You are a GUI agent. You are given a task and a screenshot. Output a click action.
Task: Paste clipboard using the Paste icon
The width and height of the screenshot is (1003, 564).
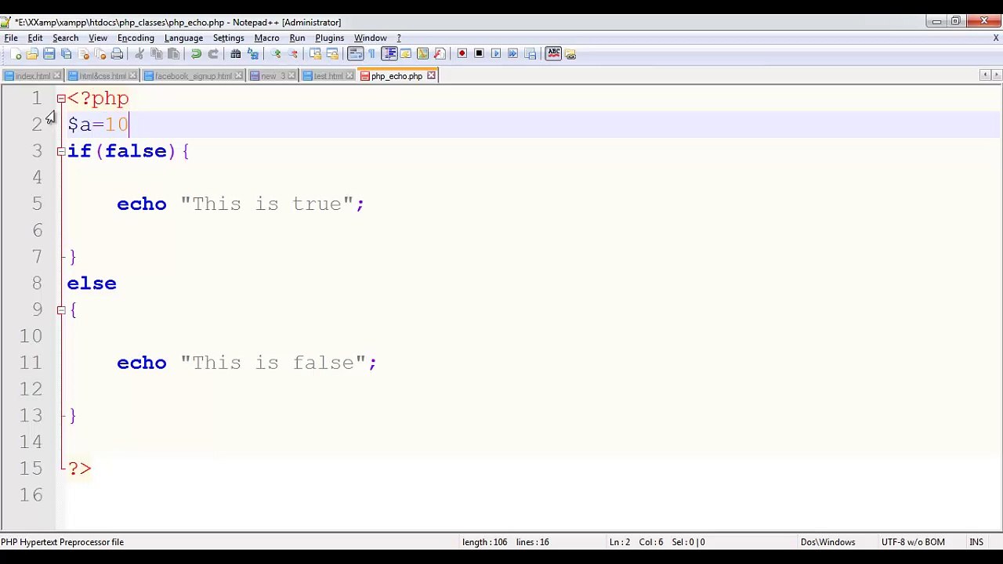coord(174,54)
